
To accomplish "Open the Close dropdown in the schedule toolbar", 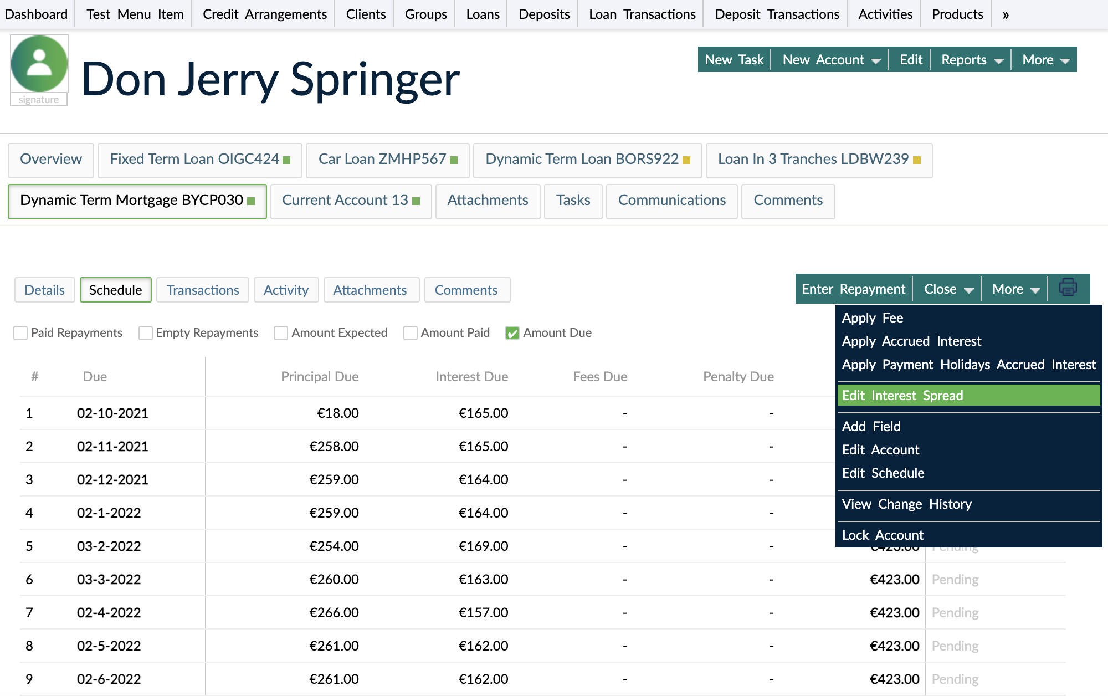I will [946, 288].
